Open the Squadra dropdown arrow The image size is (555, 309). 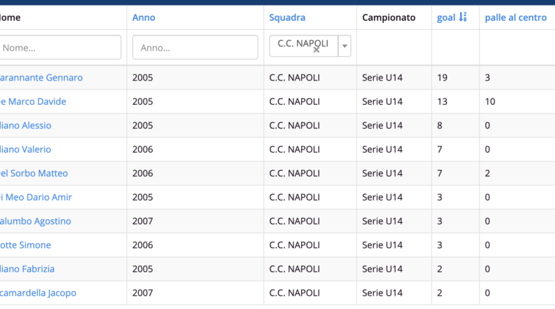[x=344, y=46]
